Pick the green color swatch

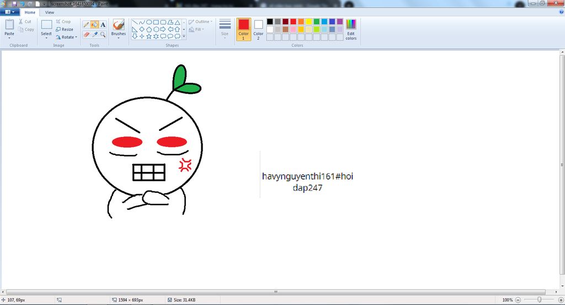pos(317,22)
